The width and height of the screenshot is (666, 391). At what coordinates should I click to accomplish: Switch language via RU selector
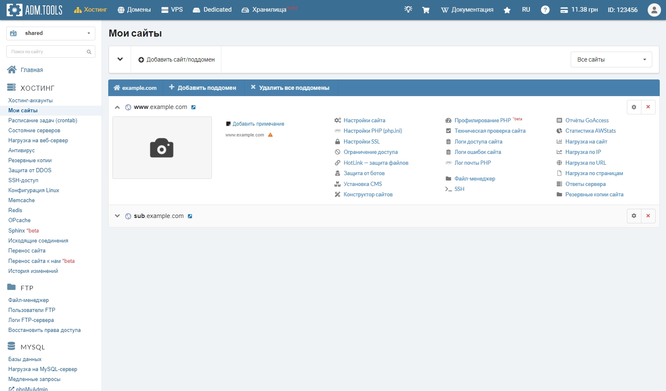(x=526, y=10)
